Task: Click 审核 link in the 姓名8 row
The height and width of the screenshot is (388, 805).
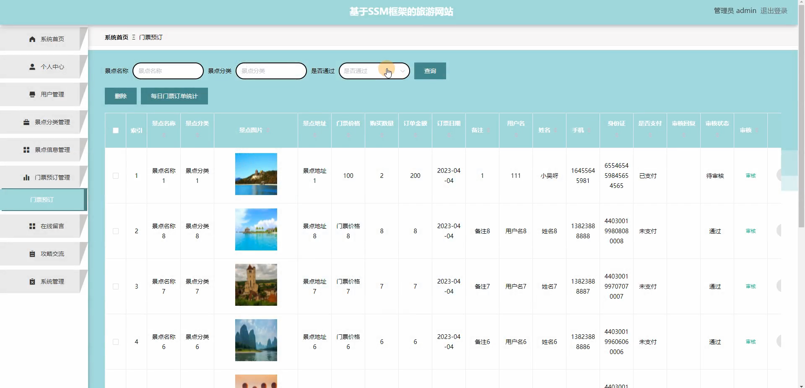Action: 750,231
